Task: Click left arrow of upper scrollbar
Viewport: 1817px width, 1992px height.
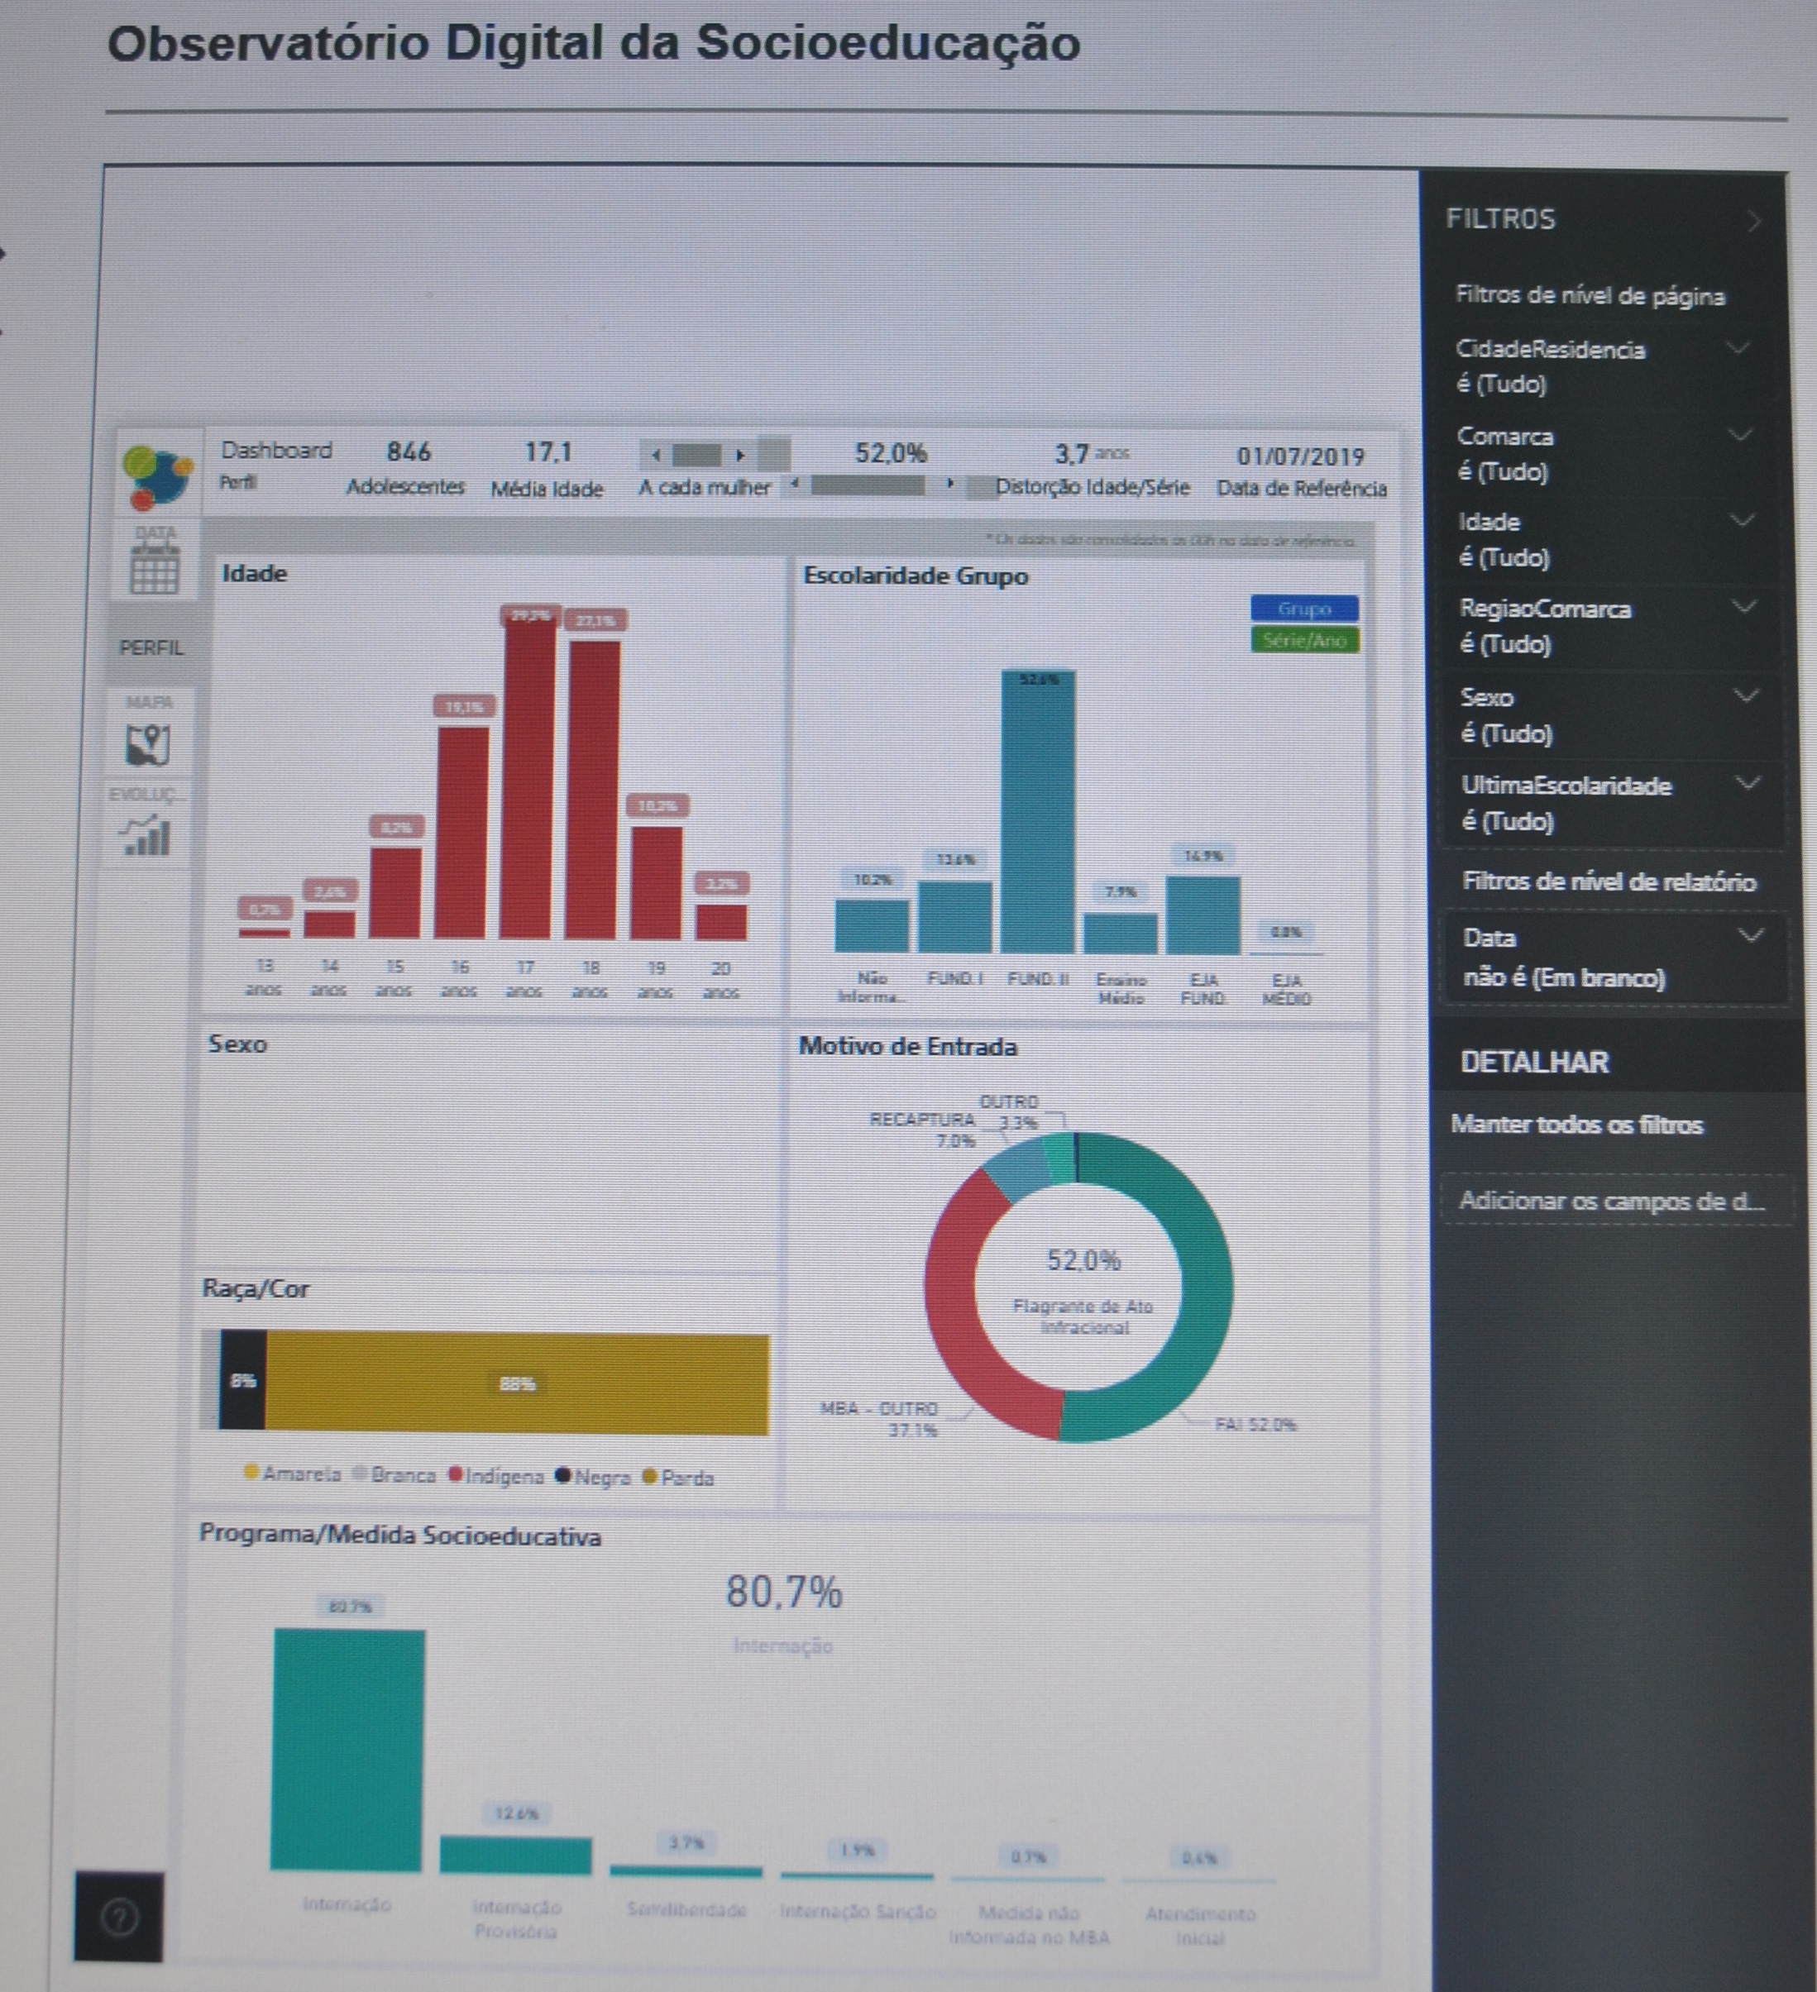Action: [656, 456]
